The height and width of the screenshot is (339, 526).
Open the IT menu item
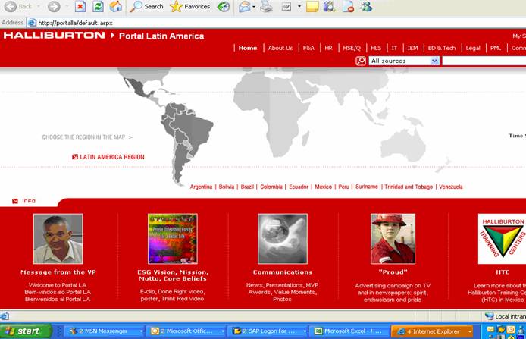pos(394,48)
